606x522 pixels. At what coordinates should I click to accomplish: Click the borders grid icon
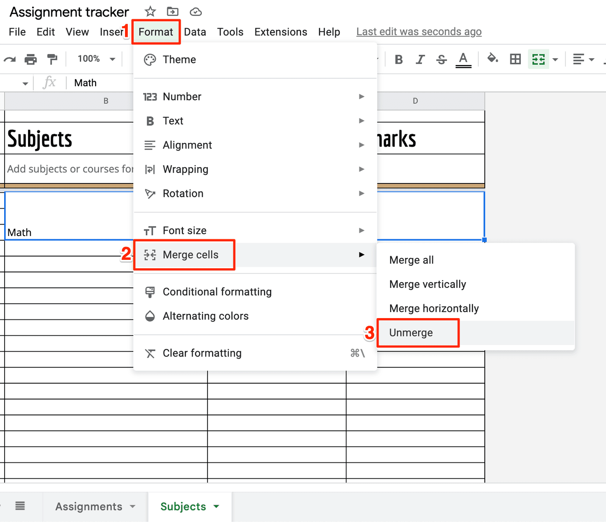tap(515, 59)
